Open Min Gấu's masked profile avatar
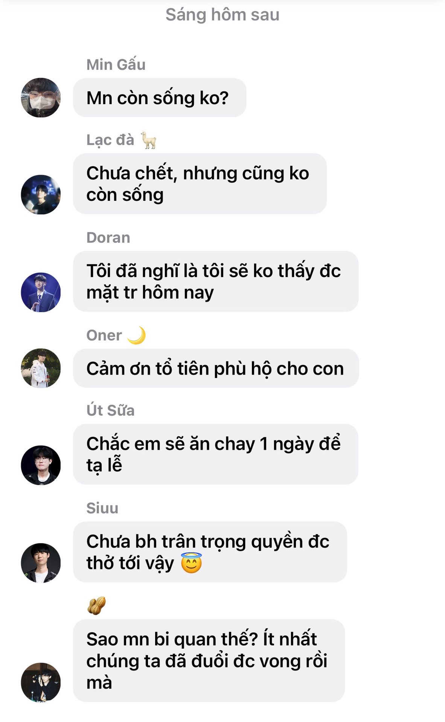This screenshot has width=445, height=722. [41, 98]
